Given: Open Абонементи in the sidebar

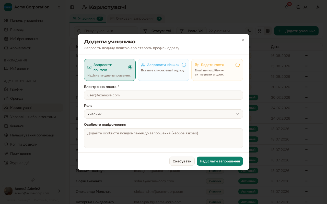Looking at the screenshot, I should 33,48.
